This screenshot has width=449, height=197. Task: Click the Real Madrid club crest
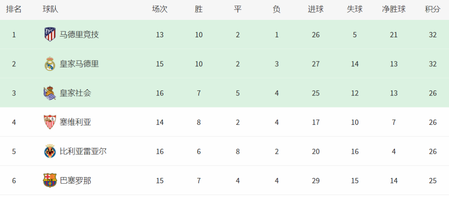pyautogui.click(x=50, y=64)
